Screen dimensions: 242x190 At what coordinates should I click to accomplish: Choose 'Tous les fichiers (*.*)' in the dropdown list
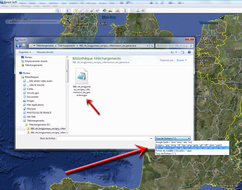click(192, 153)
